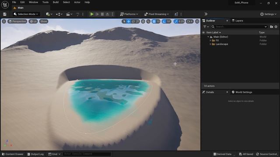Activate the translate move gizmo tool
Screen dimensions: 280x157
click(x=129, y=21)
